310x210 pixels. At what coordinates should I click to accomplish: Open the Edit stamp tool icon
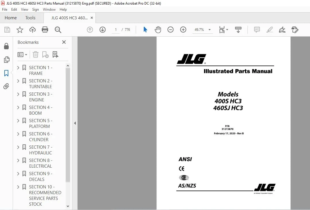pyautogui.click(x=295, y=30)
